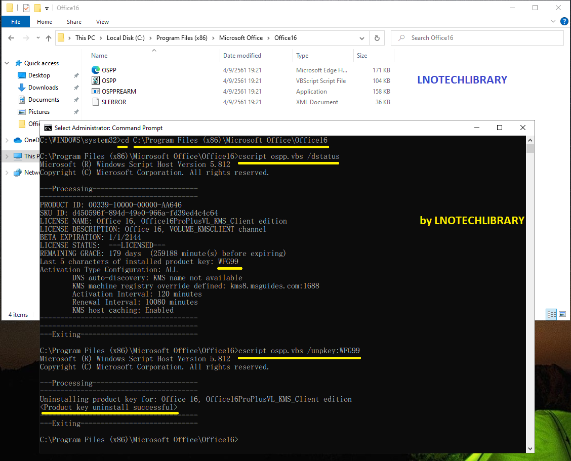Select the Network icon in sidebar
Image resolution: width=571 pixels, height=461 pixels.
click(x=18, y=172)
